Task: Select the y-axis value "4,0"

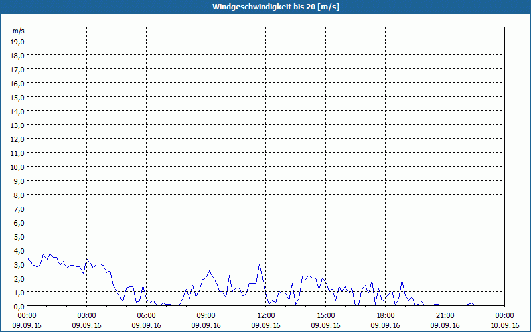Action: (x=19, y=251)
